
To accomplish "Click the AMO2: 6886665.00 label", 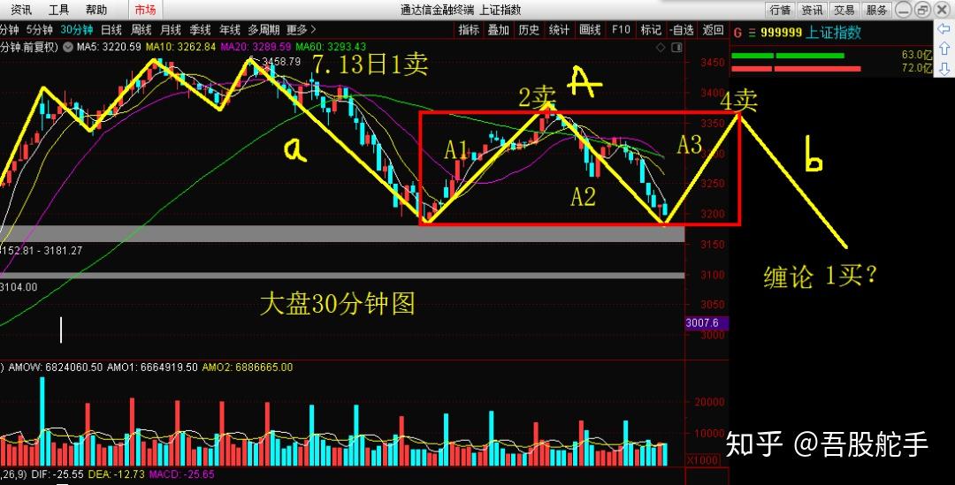I will point(248,368).
